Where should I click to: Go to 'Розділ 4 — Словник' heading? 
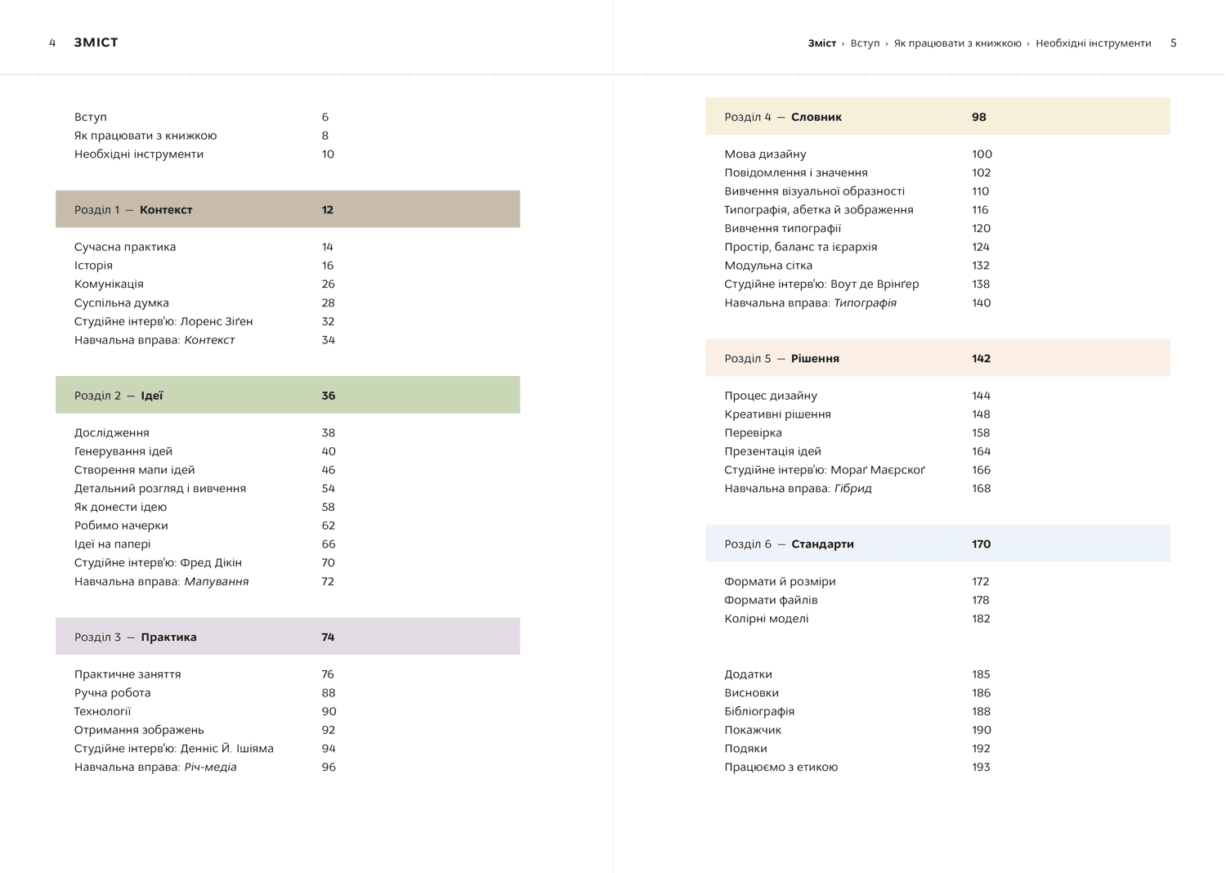(x=937, y=117)
